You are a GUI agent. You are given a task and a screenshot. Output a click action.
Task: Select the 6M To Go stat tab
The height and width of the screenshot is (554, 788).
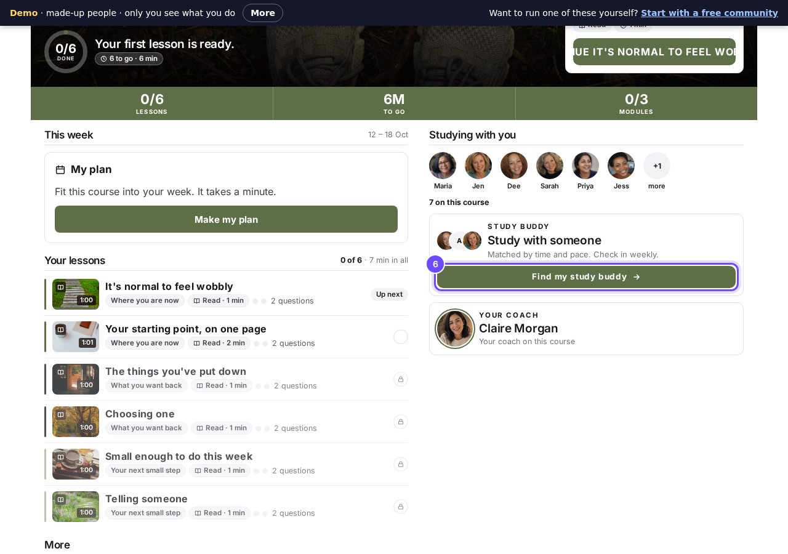[394, 103]
